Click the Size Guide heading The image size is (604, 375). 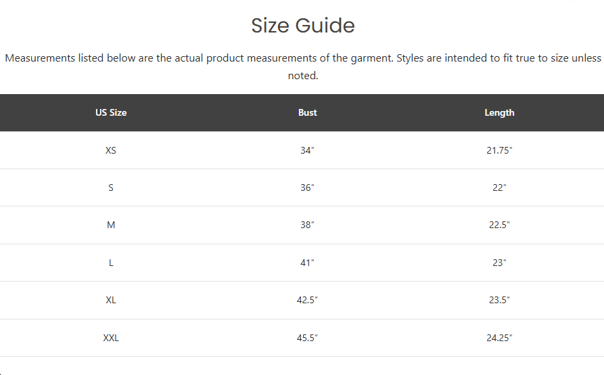point(303,26)
